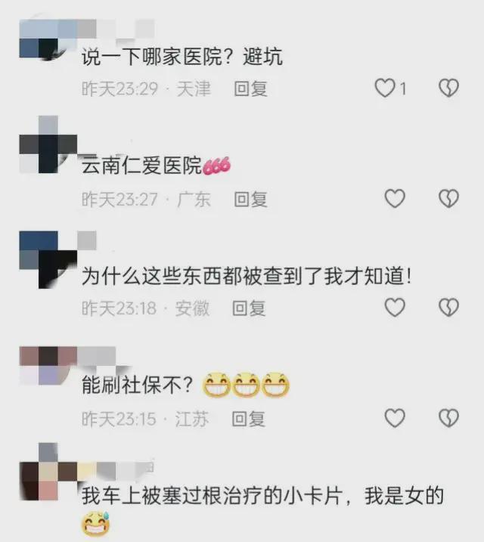Open avatar of the 安徽 commenter
This screenshot has height=542, width=484.
pyautogui.click(x=48, y=259)
